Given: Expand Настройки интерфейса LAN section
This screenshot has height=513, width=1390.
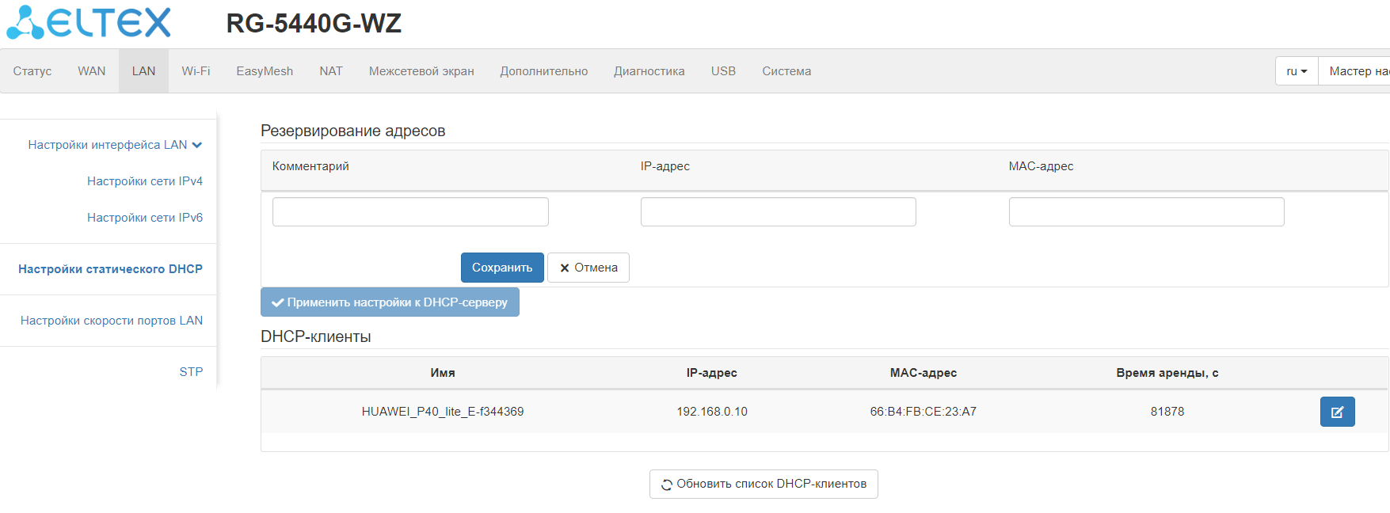Looking at the screenshot, I should (x=115, y=145).
